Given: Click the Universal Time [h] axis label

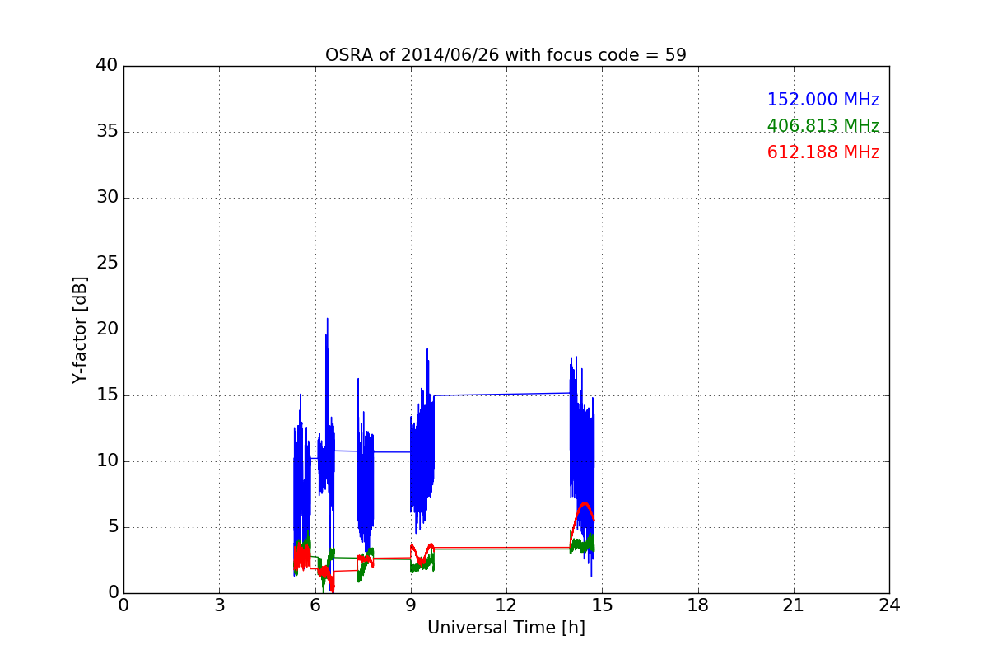Looking at the screenshot, I should [x=506, y=628].
